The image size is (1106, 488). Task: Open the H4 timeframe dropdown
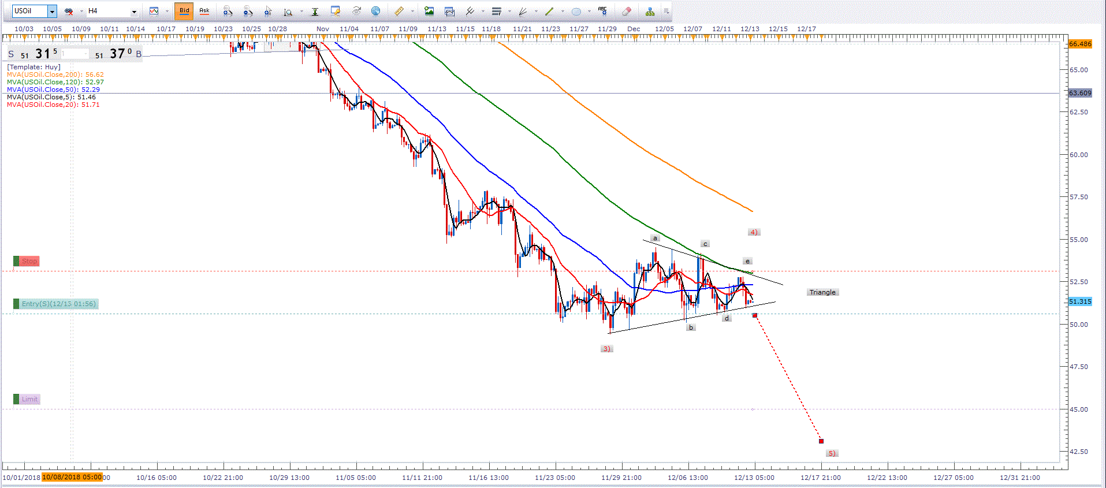pyautogui.click(x=134, y=11)
